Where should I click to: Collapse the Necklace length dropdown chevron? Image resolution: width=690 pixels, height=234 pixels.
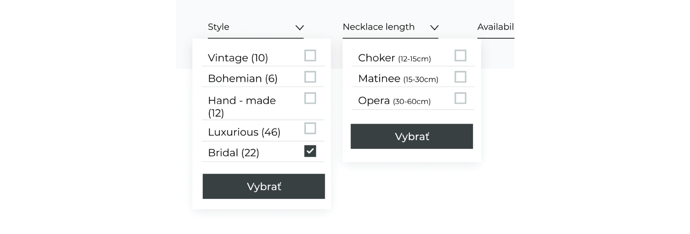point(435,27)
